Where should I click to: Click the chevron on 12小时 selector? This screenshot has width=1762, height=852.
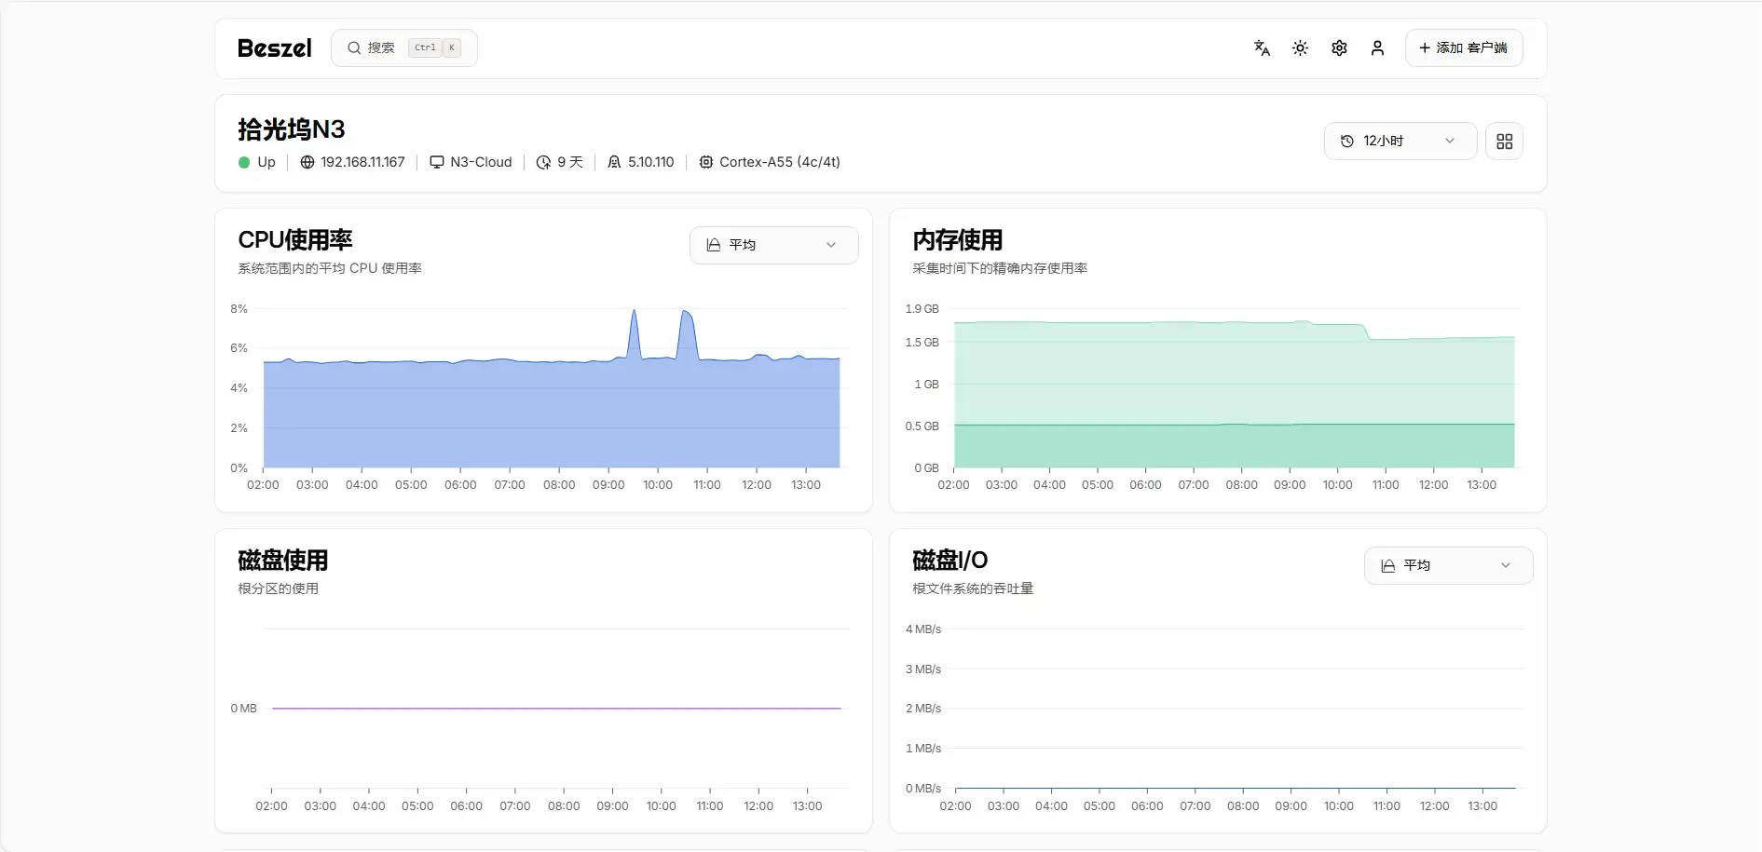tap(1450, 141)
